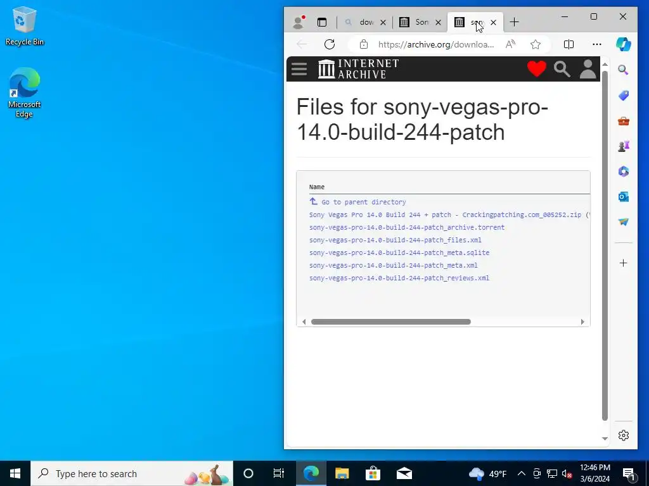Open the Recycle Bin desktop icon
This screenshot has width=649, height=486.
[x=25, y=26]
